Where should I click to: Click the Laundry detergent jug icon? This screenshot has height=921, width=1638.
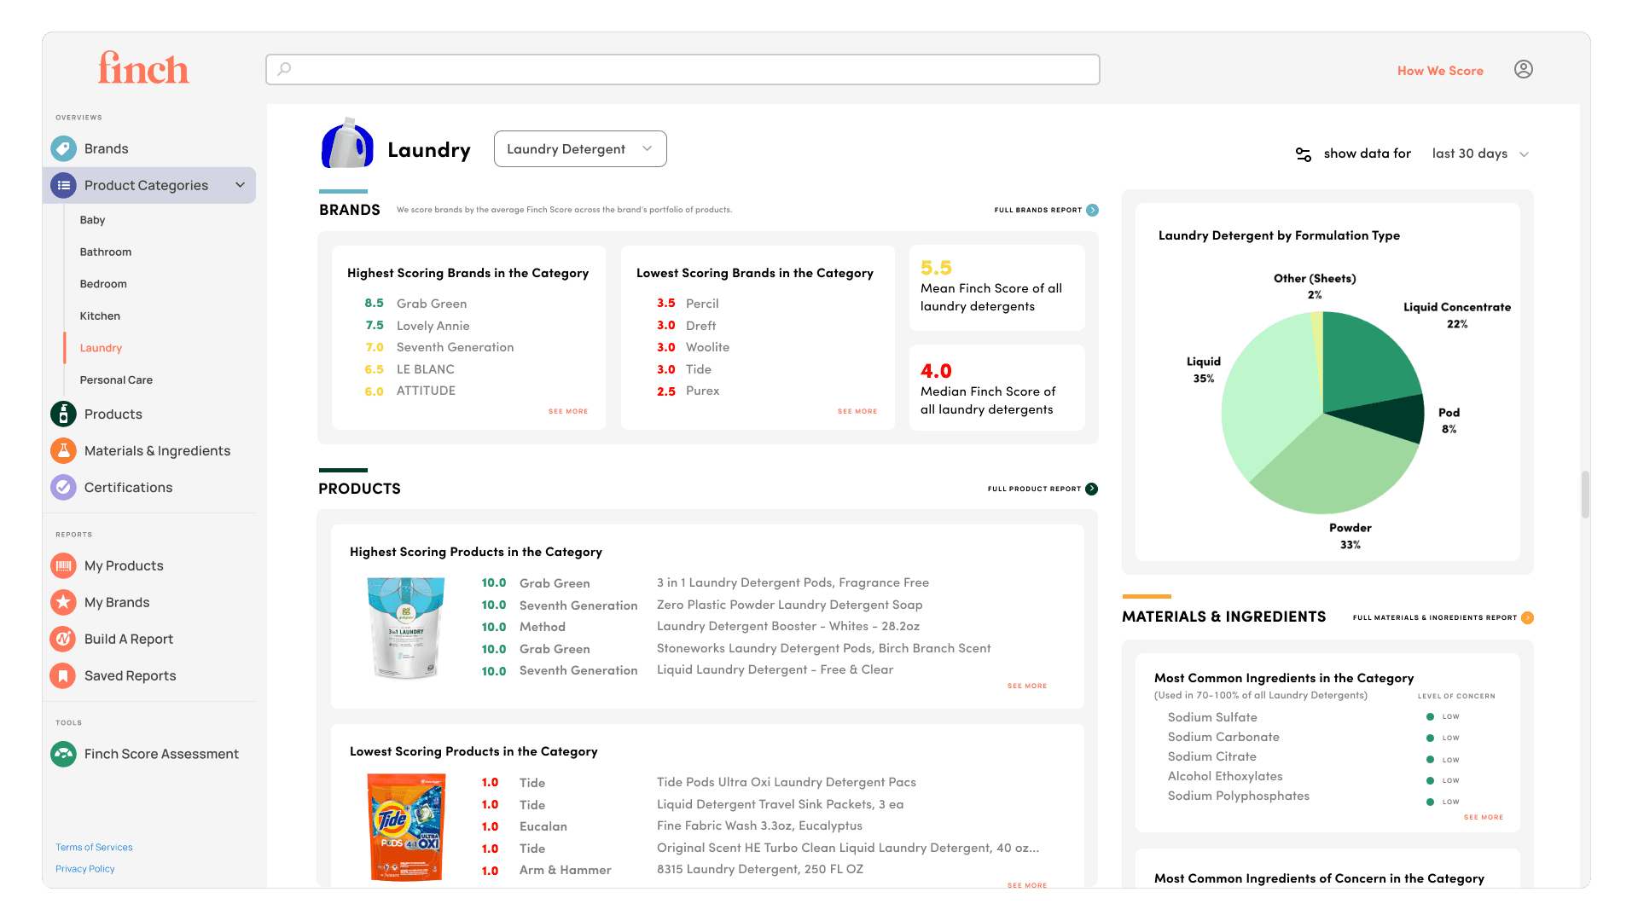coord(347,143)
